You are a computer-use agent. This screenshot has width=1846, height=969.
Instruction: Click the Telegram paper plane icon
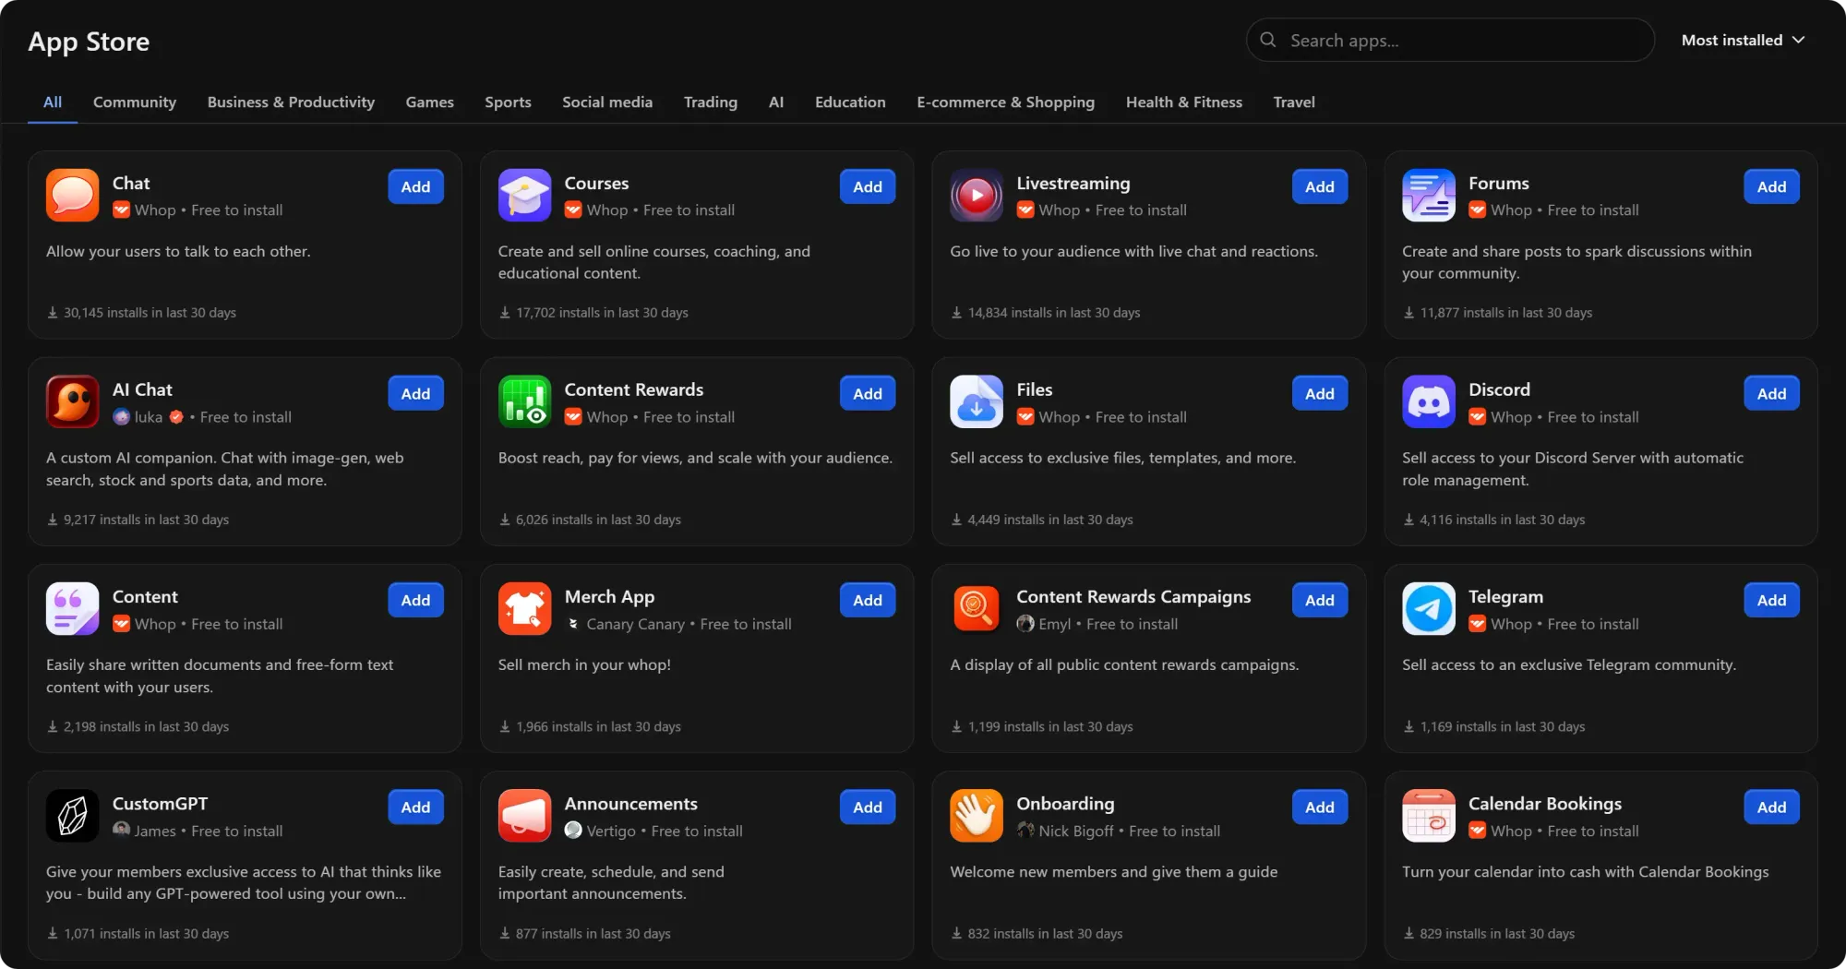(1428, 608)
